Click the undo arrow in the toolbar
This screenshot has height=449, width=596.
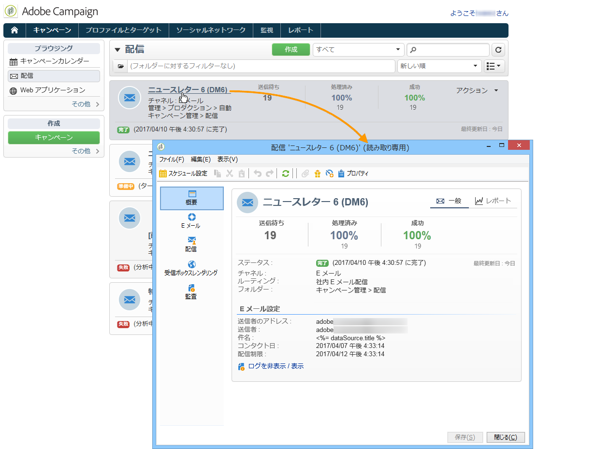pyautogui.click(x=258, y=174)
